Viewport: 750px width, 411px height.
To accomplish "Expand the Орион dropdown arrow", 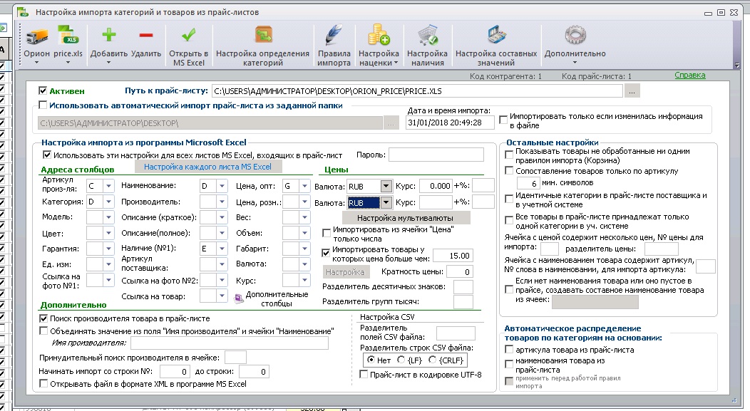I will point(37,63).
